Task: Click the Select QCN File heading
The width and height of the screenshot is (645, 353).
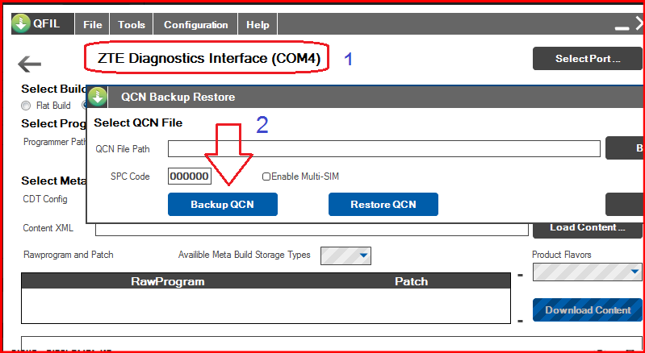Action: coord(138,123)
